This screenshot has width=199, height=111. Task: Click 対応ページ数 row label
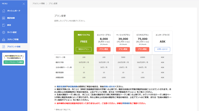coord(60,58)
